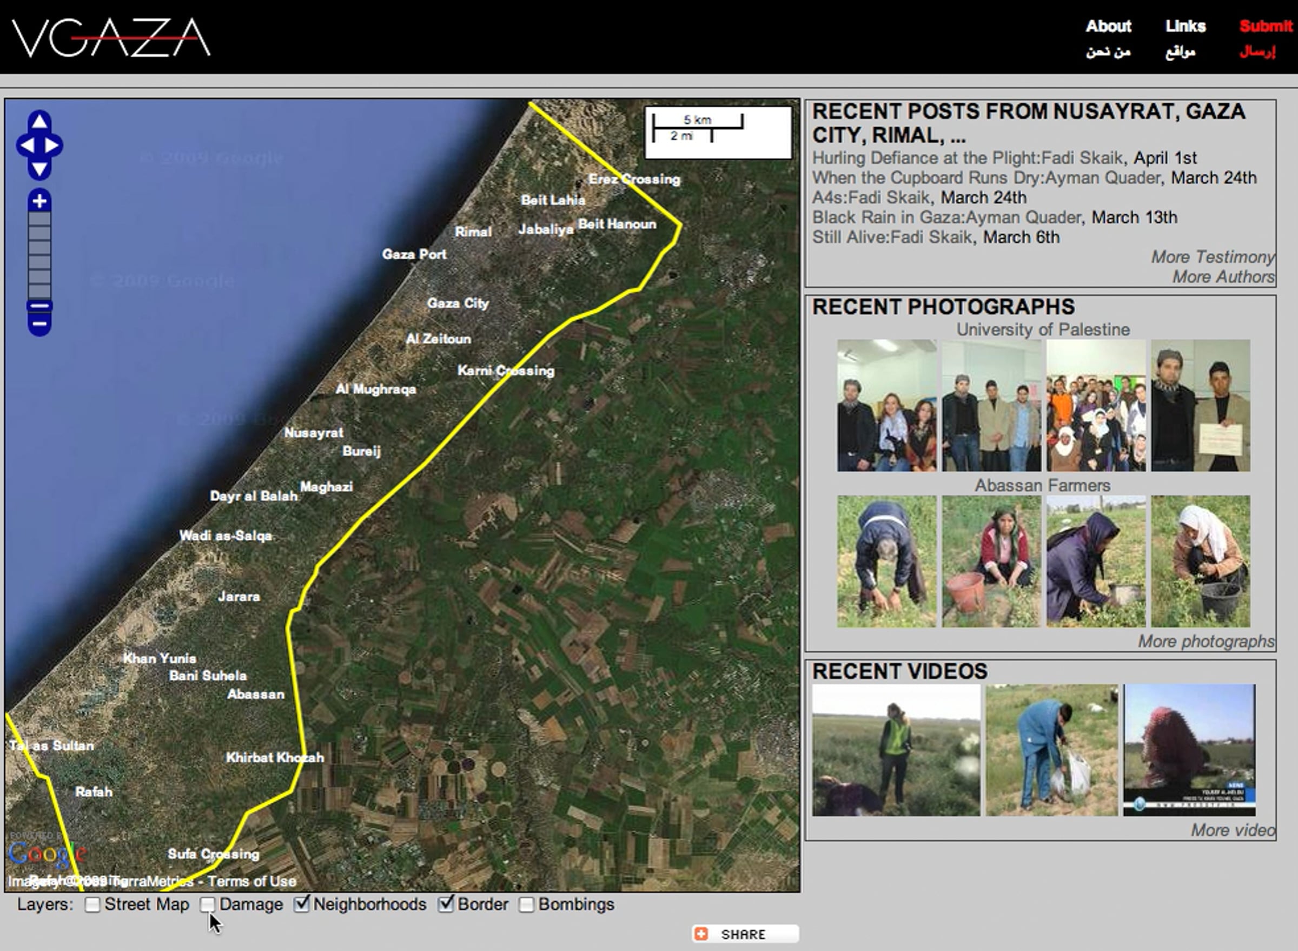Viewport: 1298px width, 951px height.
Task: Zoom out with the minus button
Action: coord(39,324)
